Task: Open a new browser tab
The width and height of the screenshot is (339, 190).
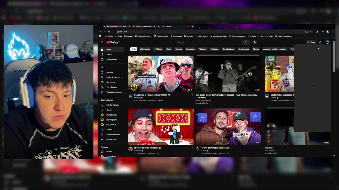Action: point(193,26)
